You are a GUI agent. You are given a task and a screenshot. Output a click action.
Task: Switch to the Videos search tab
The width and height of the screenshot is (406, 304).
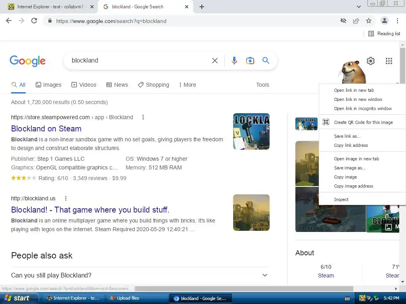[84, 85]
